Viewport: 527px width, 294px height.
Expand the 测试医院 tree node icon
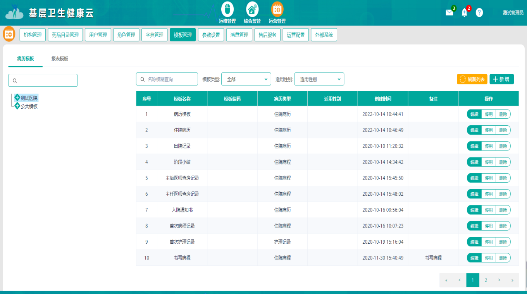coord(17,98)
